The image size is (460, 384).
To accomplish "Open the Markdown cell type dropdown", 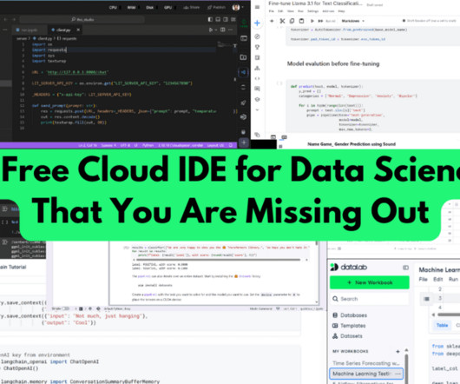I will coord(353,21).
